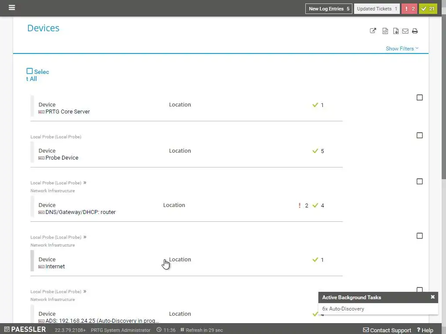The width and height of the screenshot is (446, 334).
Task: Open Updated Tickets 1
Action: (x=377, y=9)
